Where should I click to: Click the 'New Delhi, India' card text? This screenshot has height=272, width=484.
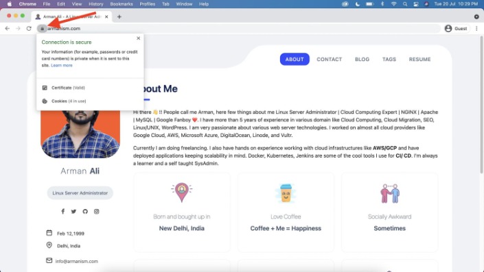coord(181,228)
